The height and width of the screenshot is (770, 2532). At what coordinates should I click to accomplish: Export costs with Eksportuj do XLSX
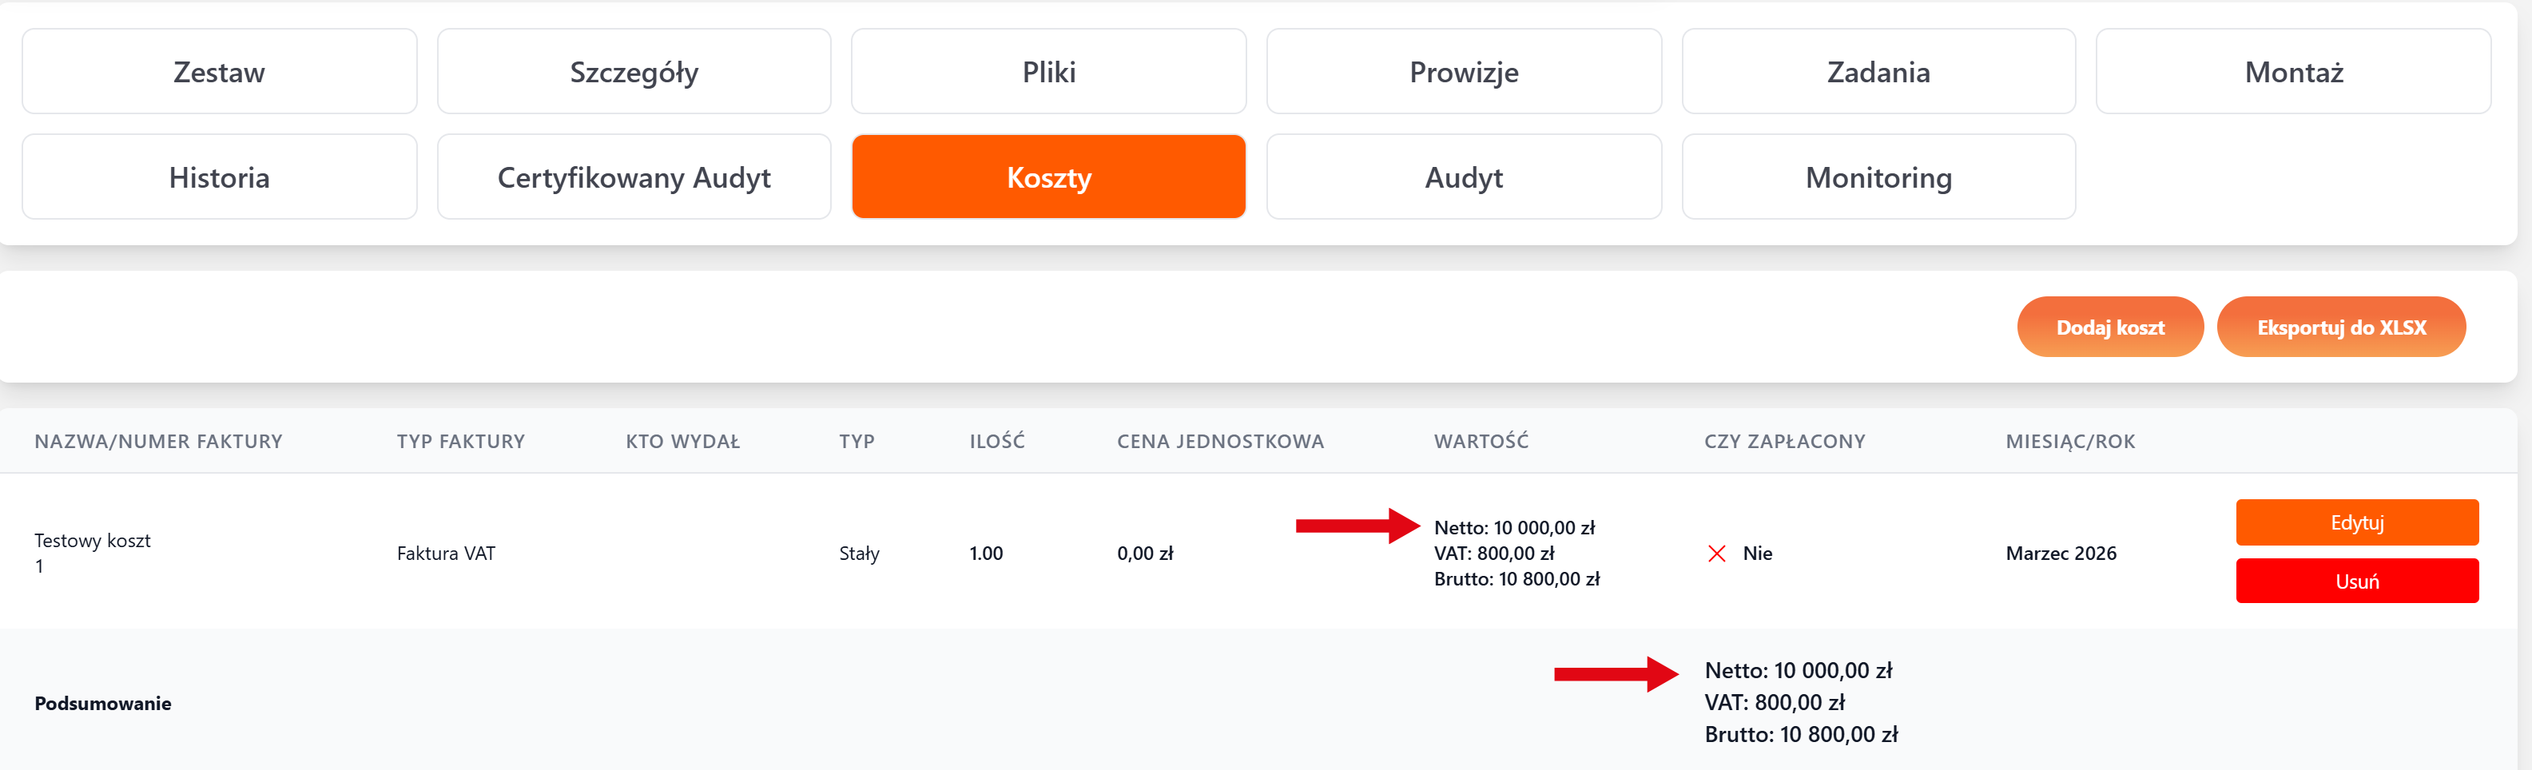(2340, 327)
